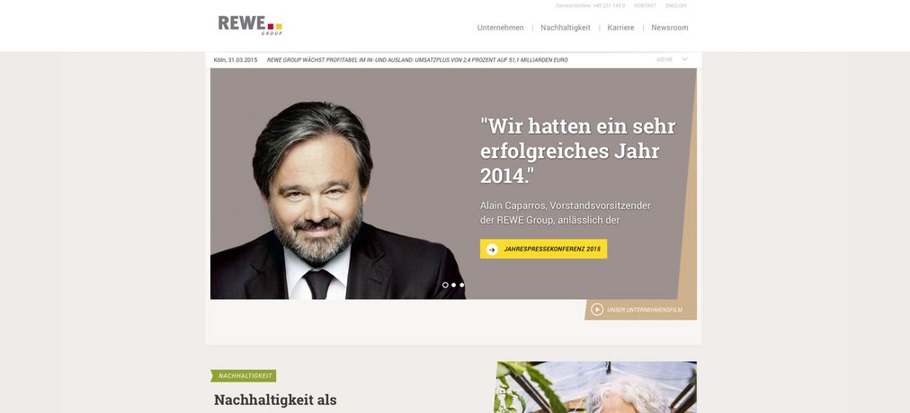Open the Unternehmen menu
Image resolution: width=910 pixels, height=413 pixels.
point(500,27)
